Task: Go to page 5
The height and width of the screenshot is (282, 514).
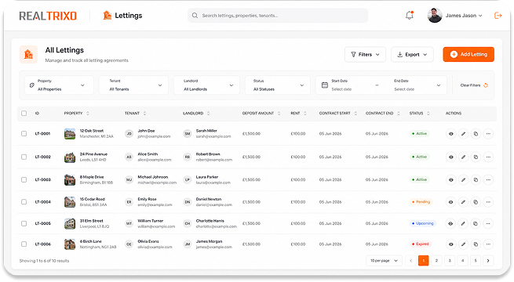Action: click(476, 261)
